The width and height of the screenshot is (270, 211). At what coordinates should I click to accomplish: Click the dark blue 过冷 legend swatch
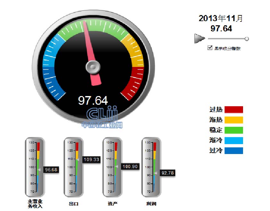point(233,150)
